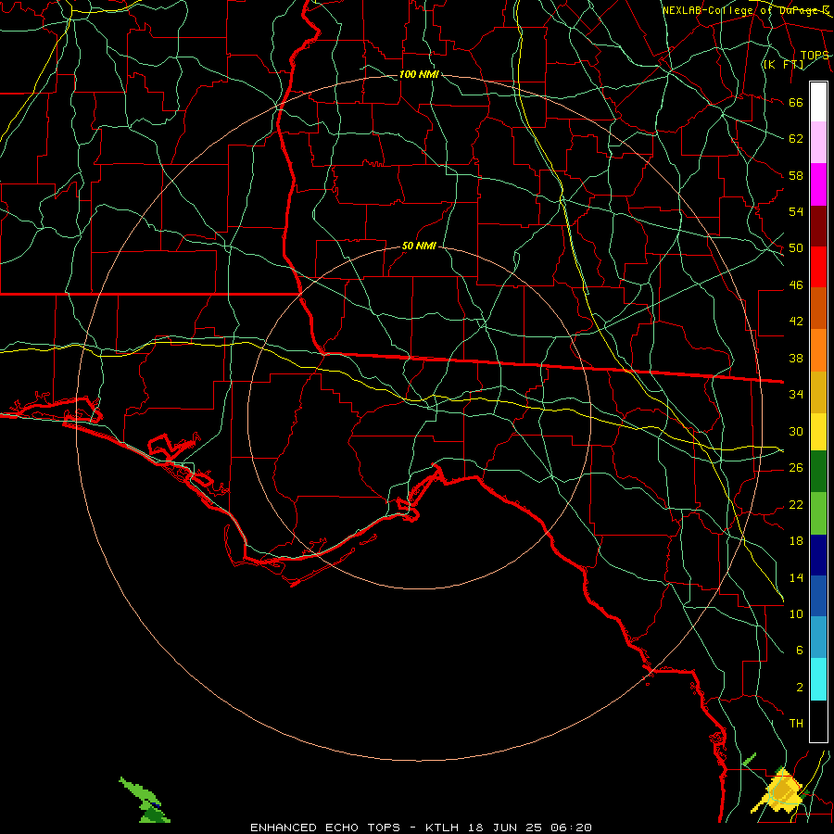
Task: Select the dark green color bar swatch
Action: pyautogui.click(x=818, y=472)
